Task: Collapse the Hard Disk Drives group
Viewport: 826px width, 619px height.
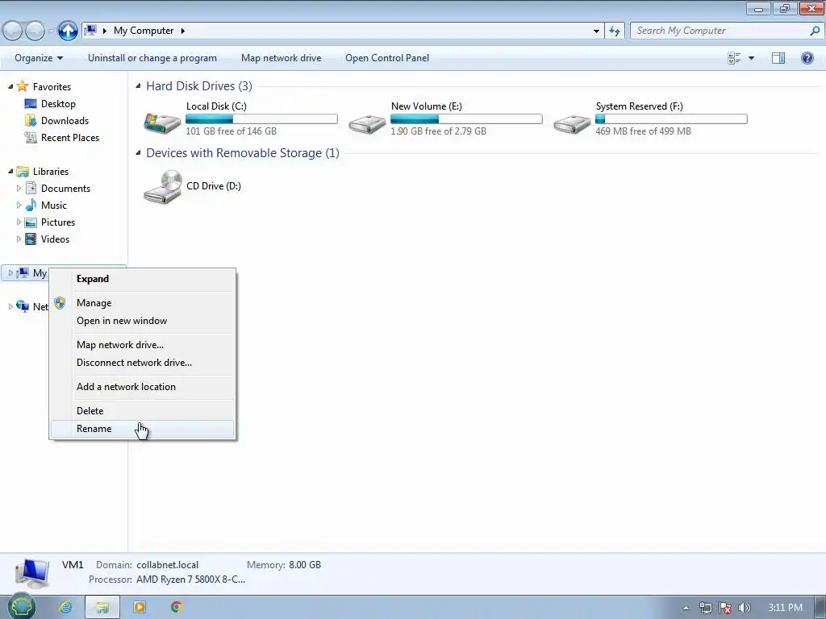Action: [x=138, y=85]
